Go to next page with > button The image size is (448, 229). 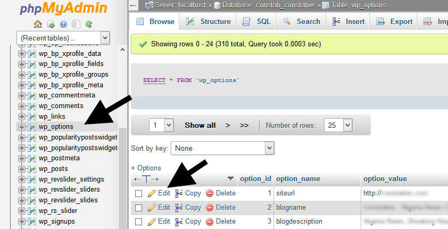point(228,125)
